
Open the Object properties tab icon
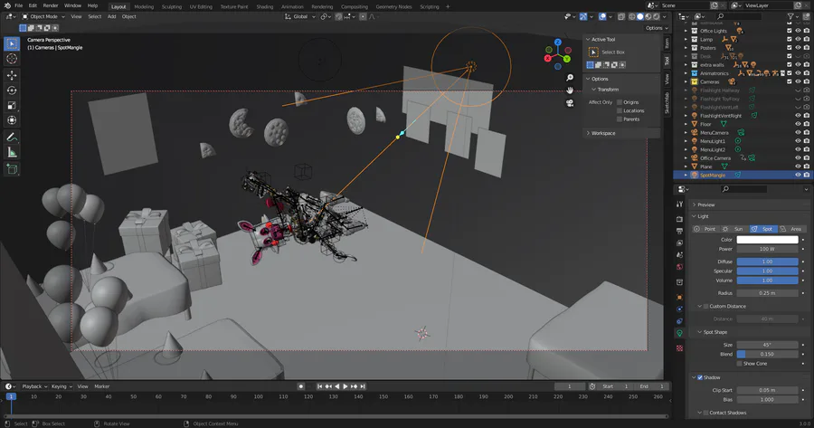[x=679, y=298]
